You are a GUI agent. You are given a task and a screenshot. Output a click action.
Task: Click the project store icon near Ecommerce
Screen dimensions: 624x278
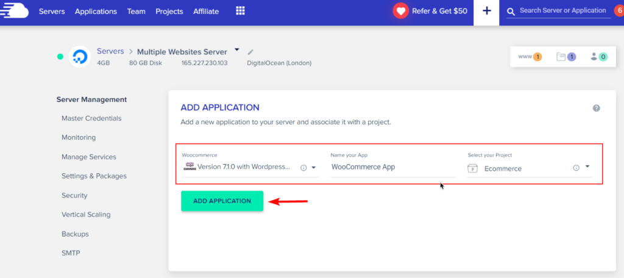point(472,168)
